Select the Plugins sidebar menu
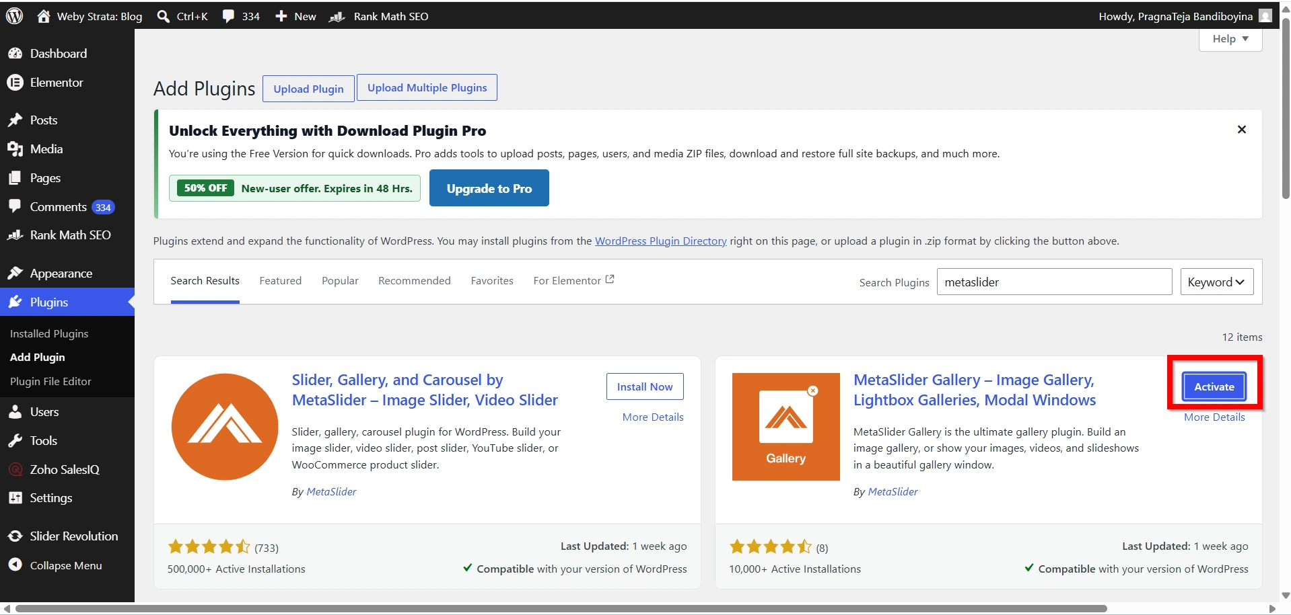The image size is (1291, 615). pos(67,302)
